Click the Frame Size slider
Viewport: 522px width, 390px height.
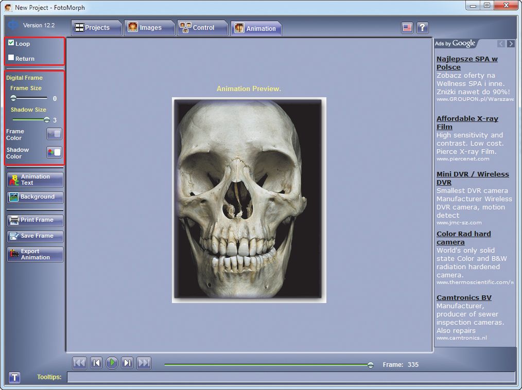click(30, 98)
